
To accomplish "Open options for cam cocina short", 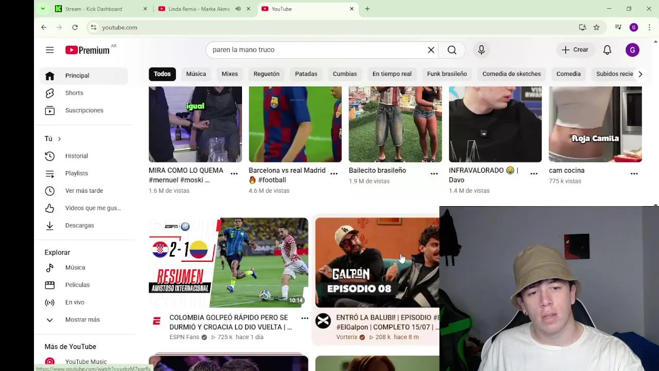I will pyautogui.click(x=634, y=174).
